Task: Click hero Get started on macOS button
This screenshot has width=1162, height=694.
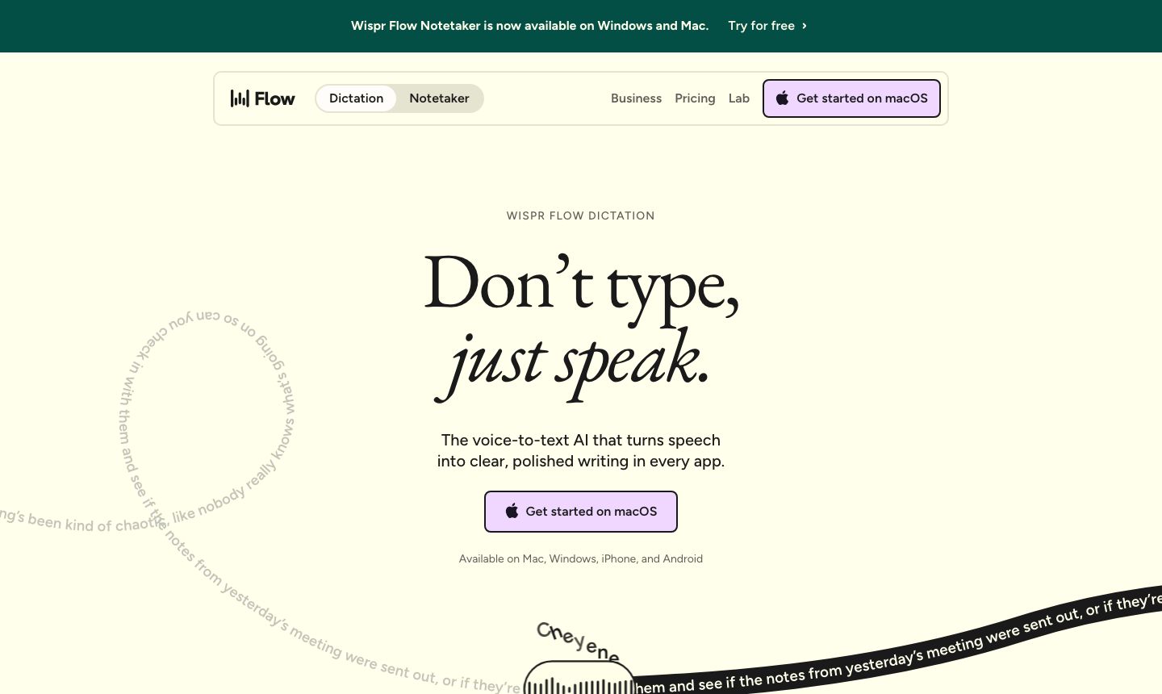Action: pos(581,512)
